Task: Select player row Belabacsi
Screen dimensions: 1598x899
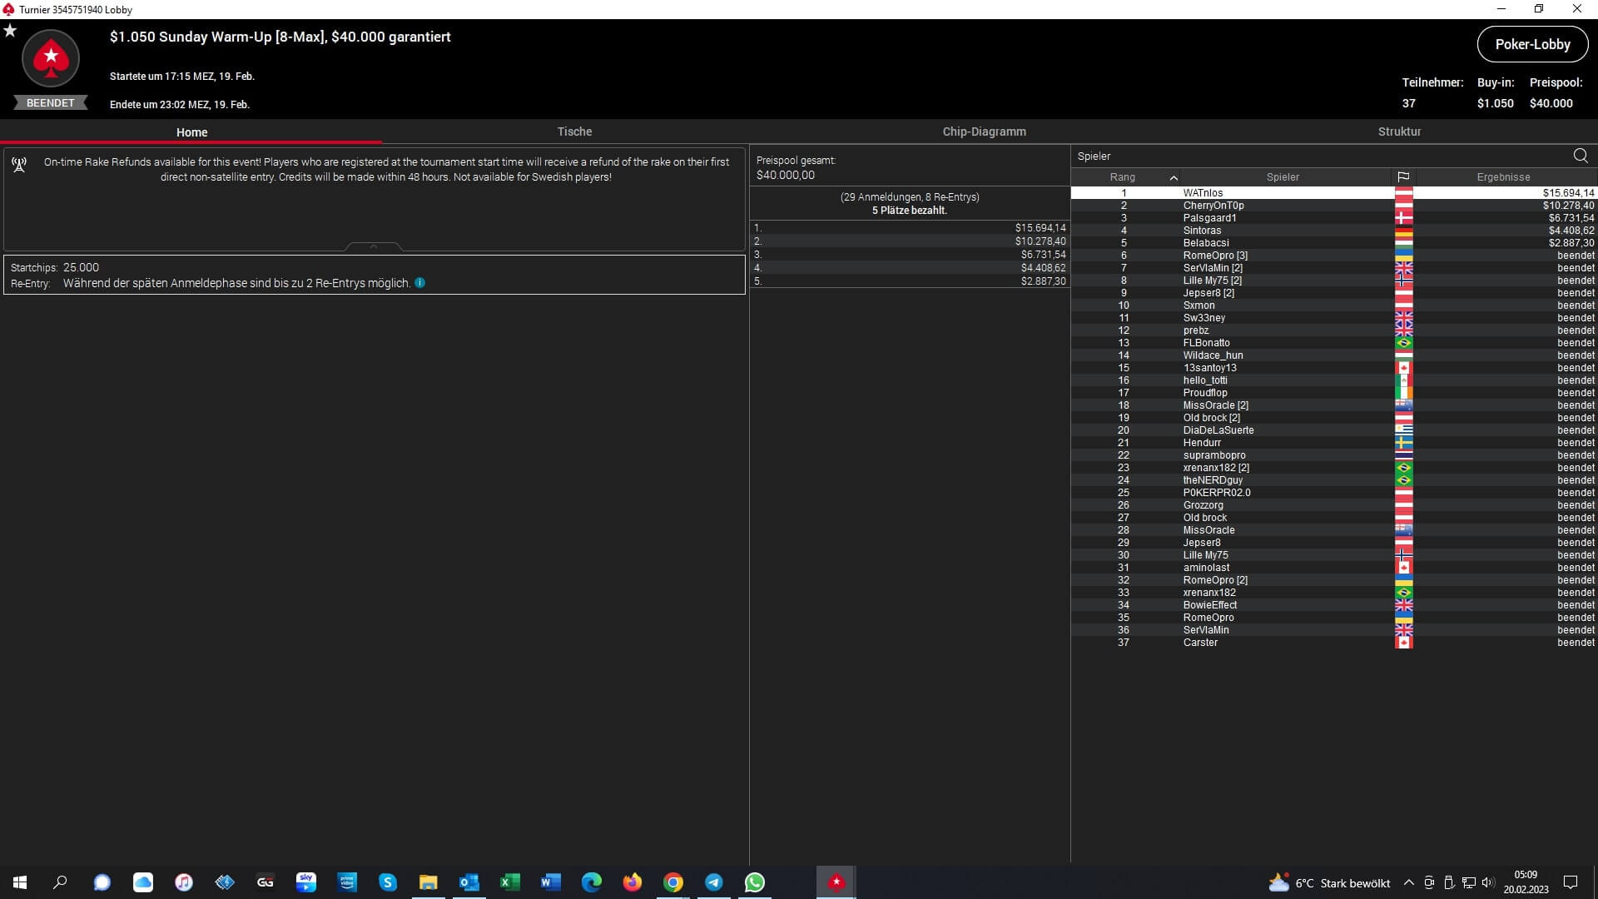Action: [x=1333, y=243]
